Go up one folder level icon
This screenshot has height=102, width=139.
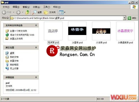click(28, 12)
